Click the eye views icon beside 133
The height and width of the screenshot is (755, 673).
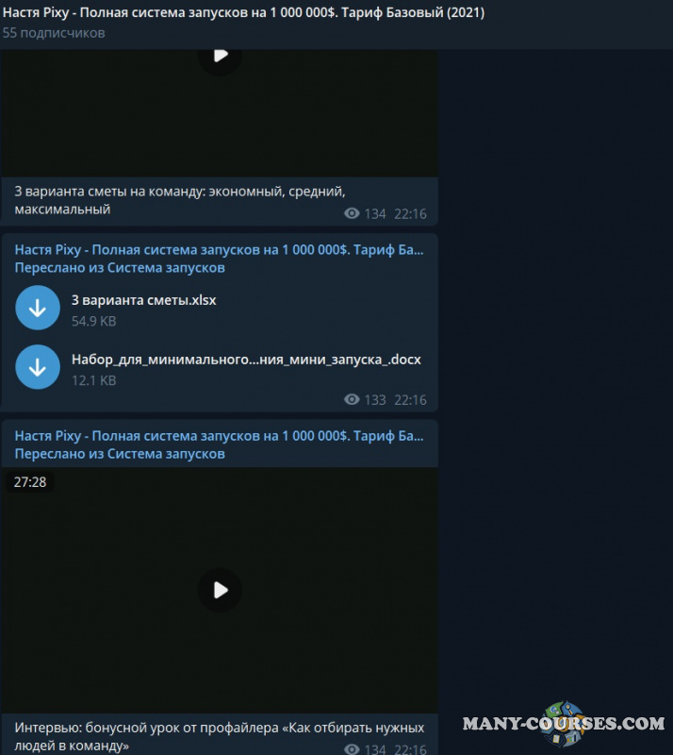point(353,399)
